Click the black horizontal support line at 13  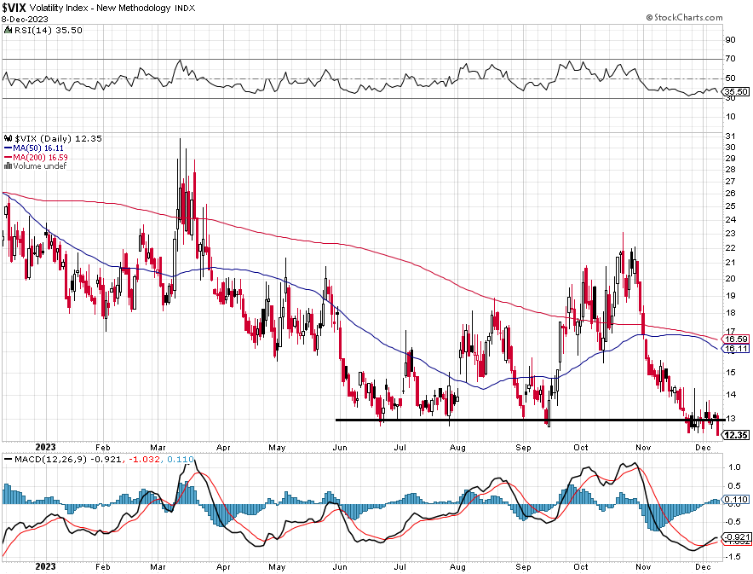coord(530,420)
